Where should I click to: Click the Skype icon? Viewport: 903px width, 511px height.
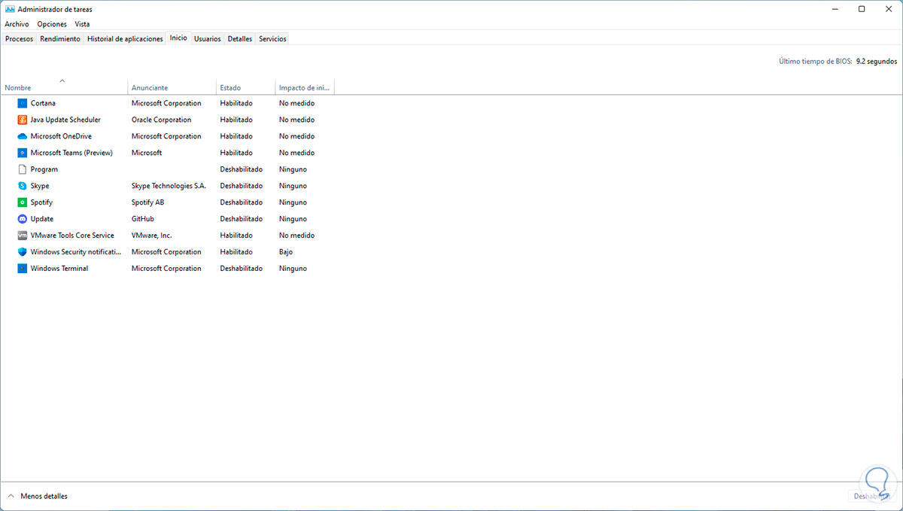click(x=22, y=186)
